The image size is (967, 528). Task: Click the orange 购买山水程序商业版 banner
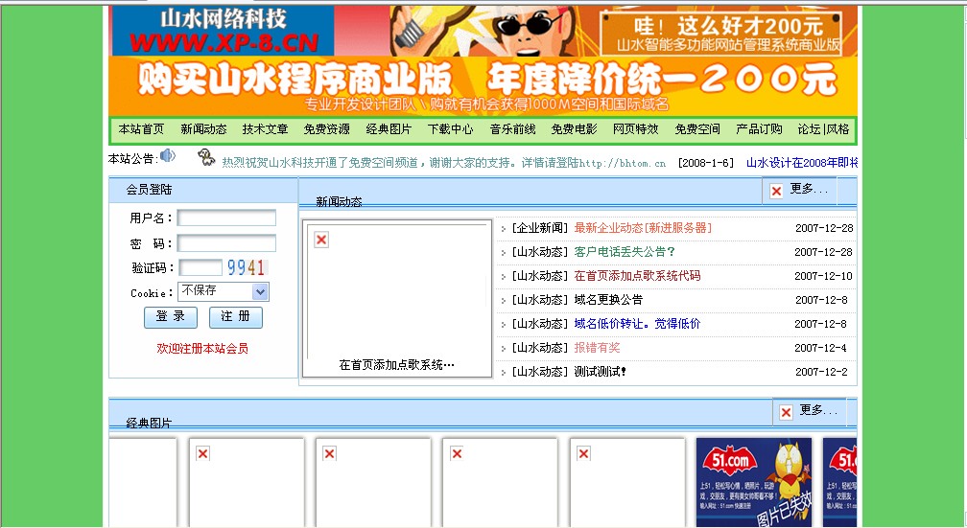(483, 85)
